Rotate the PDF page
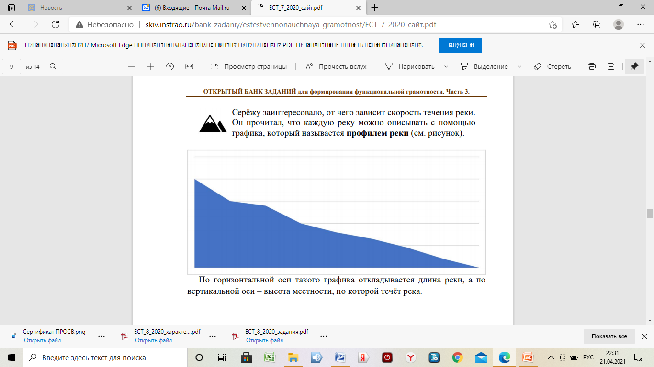 170,66
